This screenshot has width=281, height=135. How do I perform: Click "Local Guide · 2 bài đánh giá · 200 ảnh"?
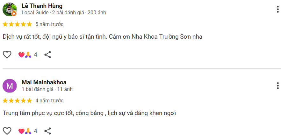[x=64, y=13]
